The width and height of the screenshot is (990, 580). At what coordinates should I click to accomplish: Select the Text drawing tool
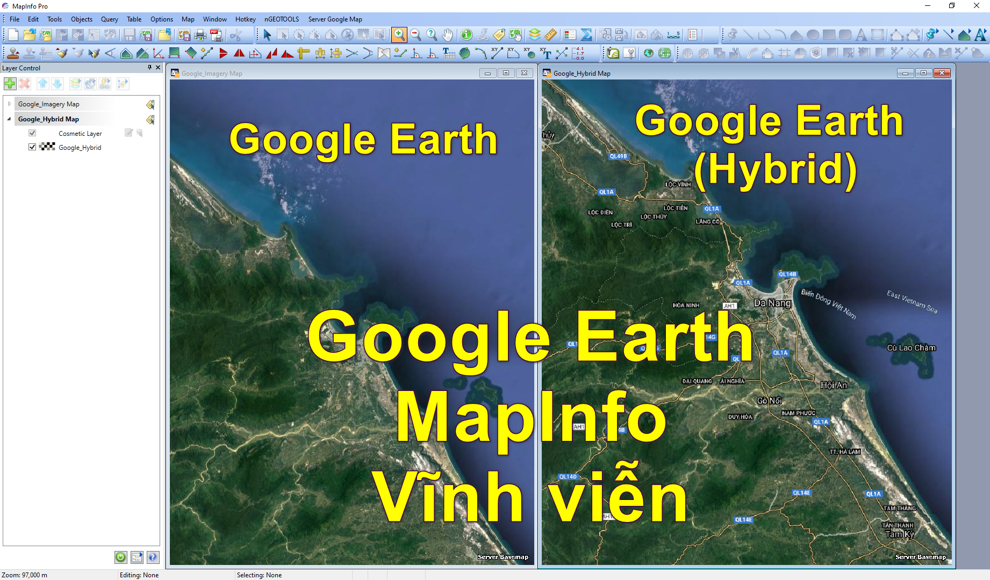pyautogui.click(x=861, y=35)
